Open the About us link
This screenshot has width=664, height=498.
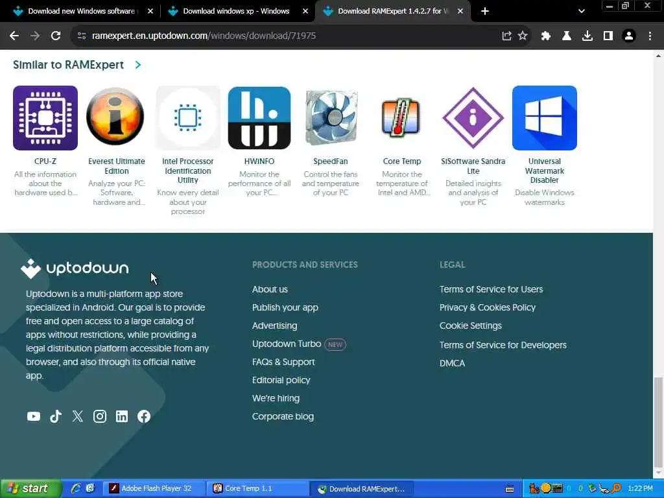pos(270,289)
